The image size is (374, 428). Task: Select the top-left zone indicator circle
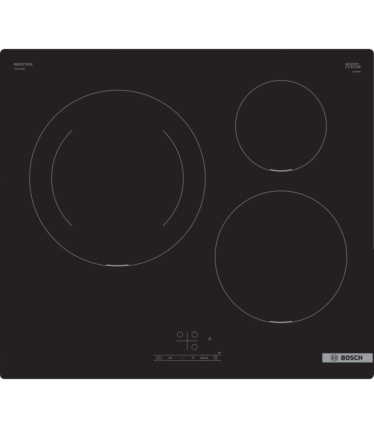180,334
